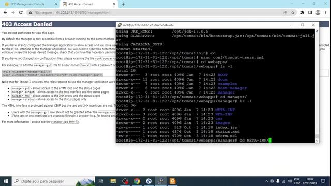Click the microphone tray icon
This screenshot has width=331, height=186.
pyautogui.click(x=278, y=181)
